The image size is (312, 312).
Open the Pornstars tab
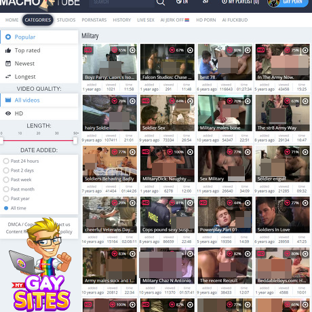click(x=94, y=20)
